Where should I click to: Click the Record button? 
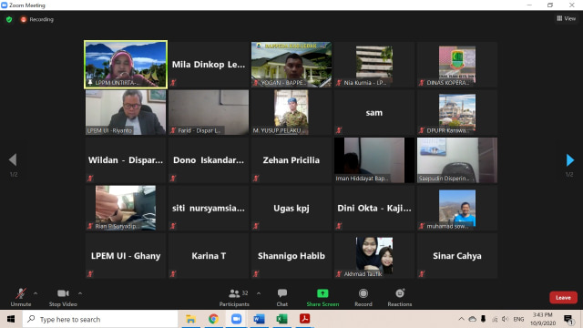tap(363, 298)
